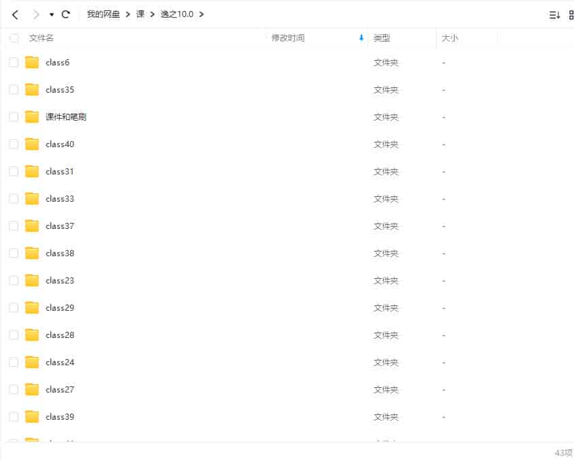This screenshot has height=460, width=574.
Task: Click the folder icon beside class6
Action: 31,62
